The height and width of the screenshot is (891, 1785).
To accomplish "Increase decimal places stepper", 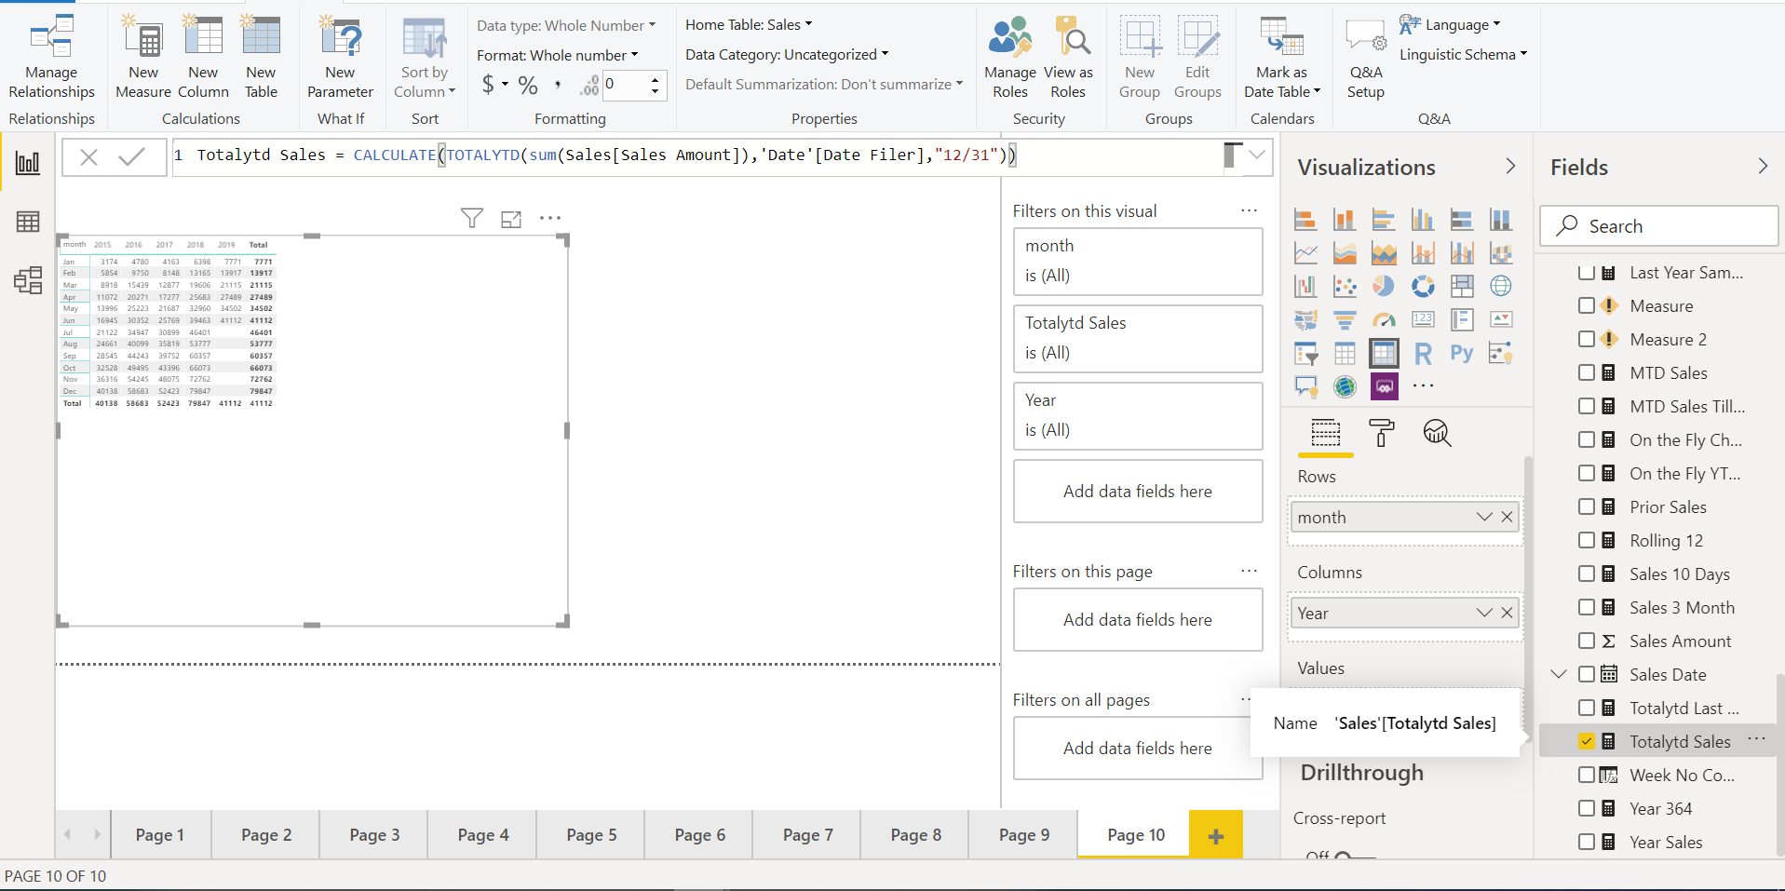I will 656,79.
